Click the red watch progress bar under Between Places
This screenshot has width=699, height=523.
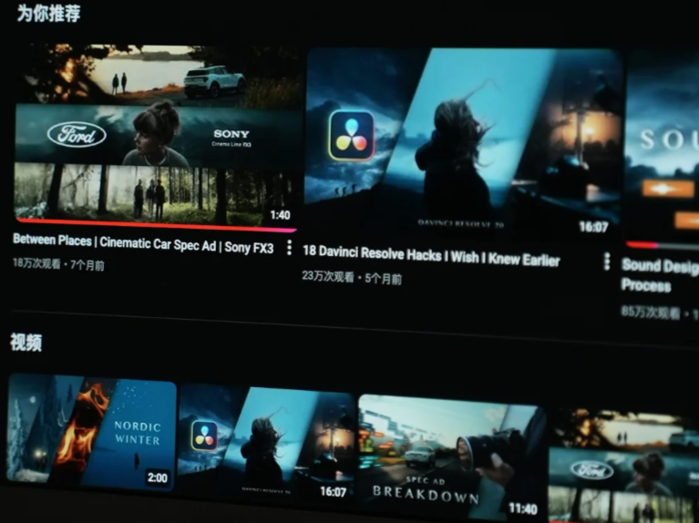[x=156, y=225]
